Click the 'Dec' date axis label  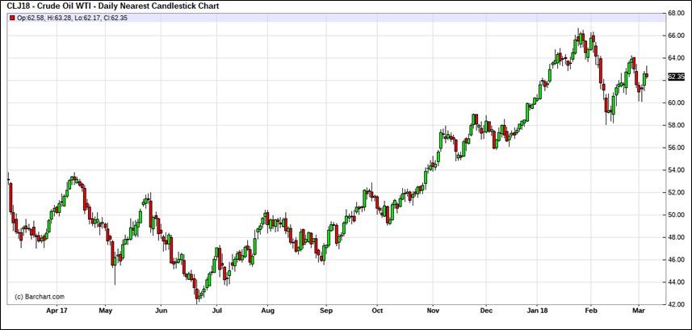[485, 311]
